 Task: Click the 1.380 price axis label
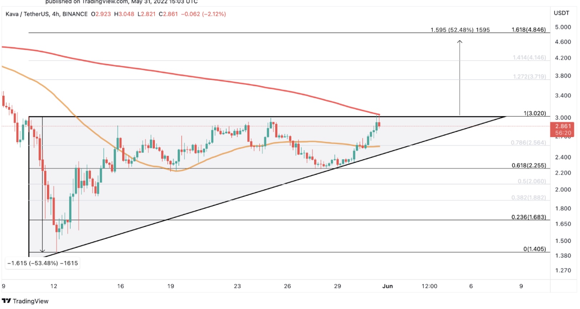[563, 256]
